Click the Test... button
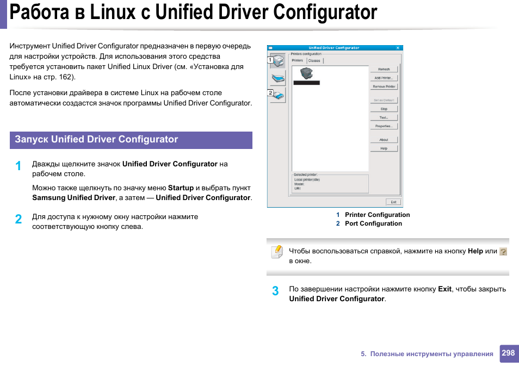519x367 pixels. point(384,117)
